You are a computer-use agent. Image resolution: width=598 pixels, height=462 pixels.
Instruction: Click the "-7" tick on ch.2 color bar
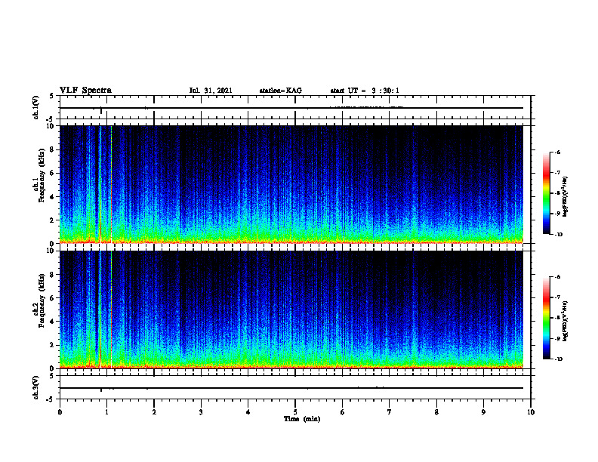coord(557,297)
